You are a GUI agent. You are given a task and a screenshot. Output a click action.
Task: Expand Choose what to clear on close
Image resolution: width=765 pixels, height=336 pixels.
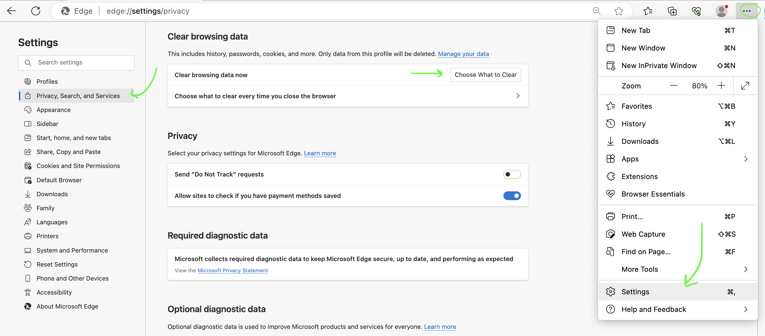[518, 96]
